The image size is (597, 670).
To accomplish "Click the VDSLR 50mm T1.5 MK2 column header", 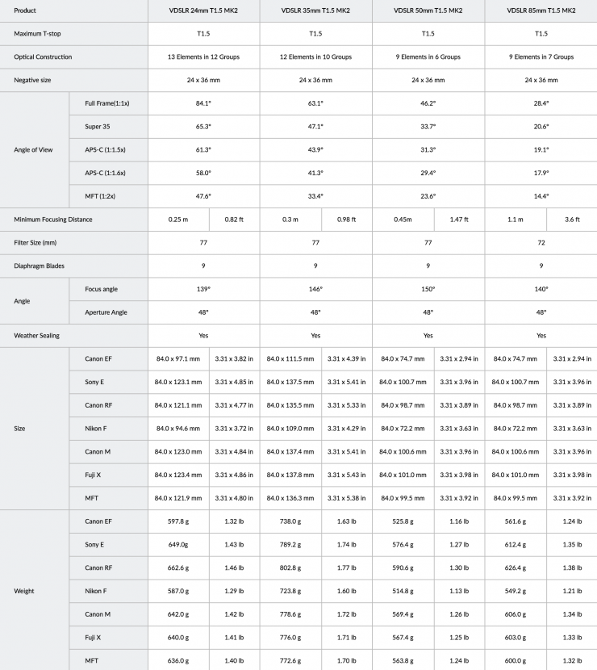I will coord(428,10).
